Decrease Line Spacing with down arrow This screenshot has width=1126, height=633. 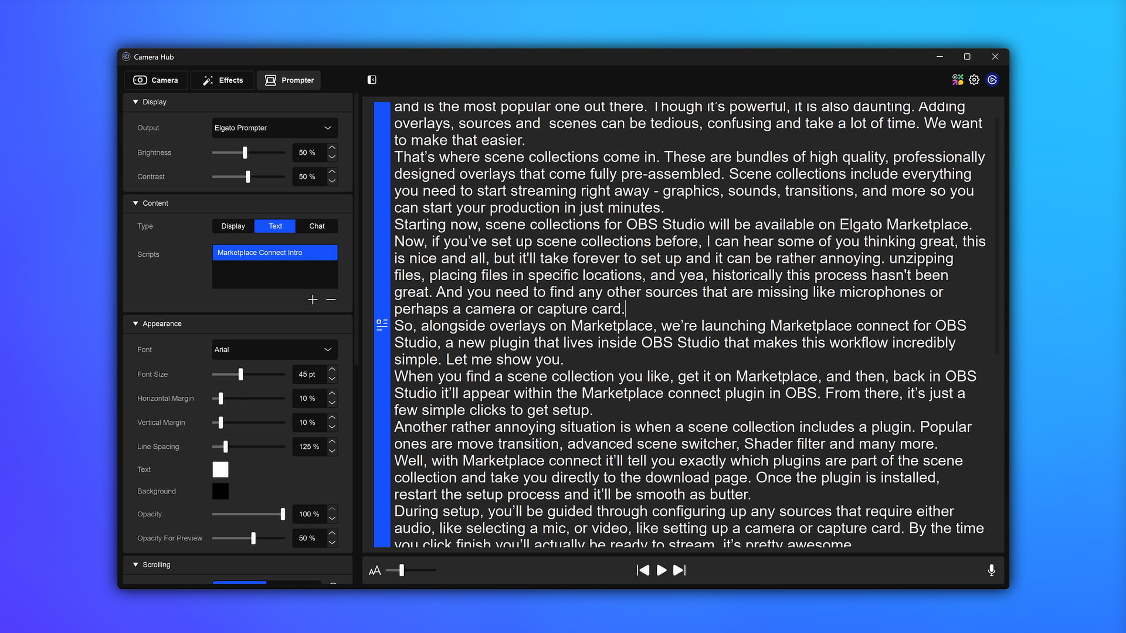click(332, 451)
